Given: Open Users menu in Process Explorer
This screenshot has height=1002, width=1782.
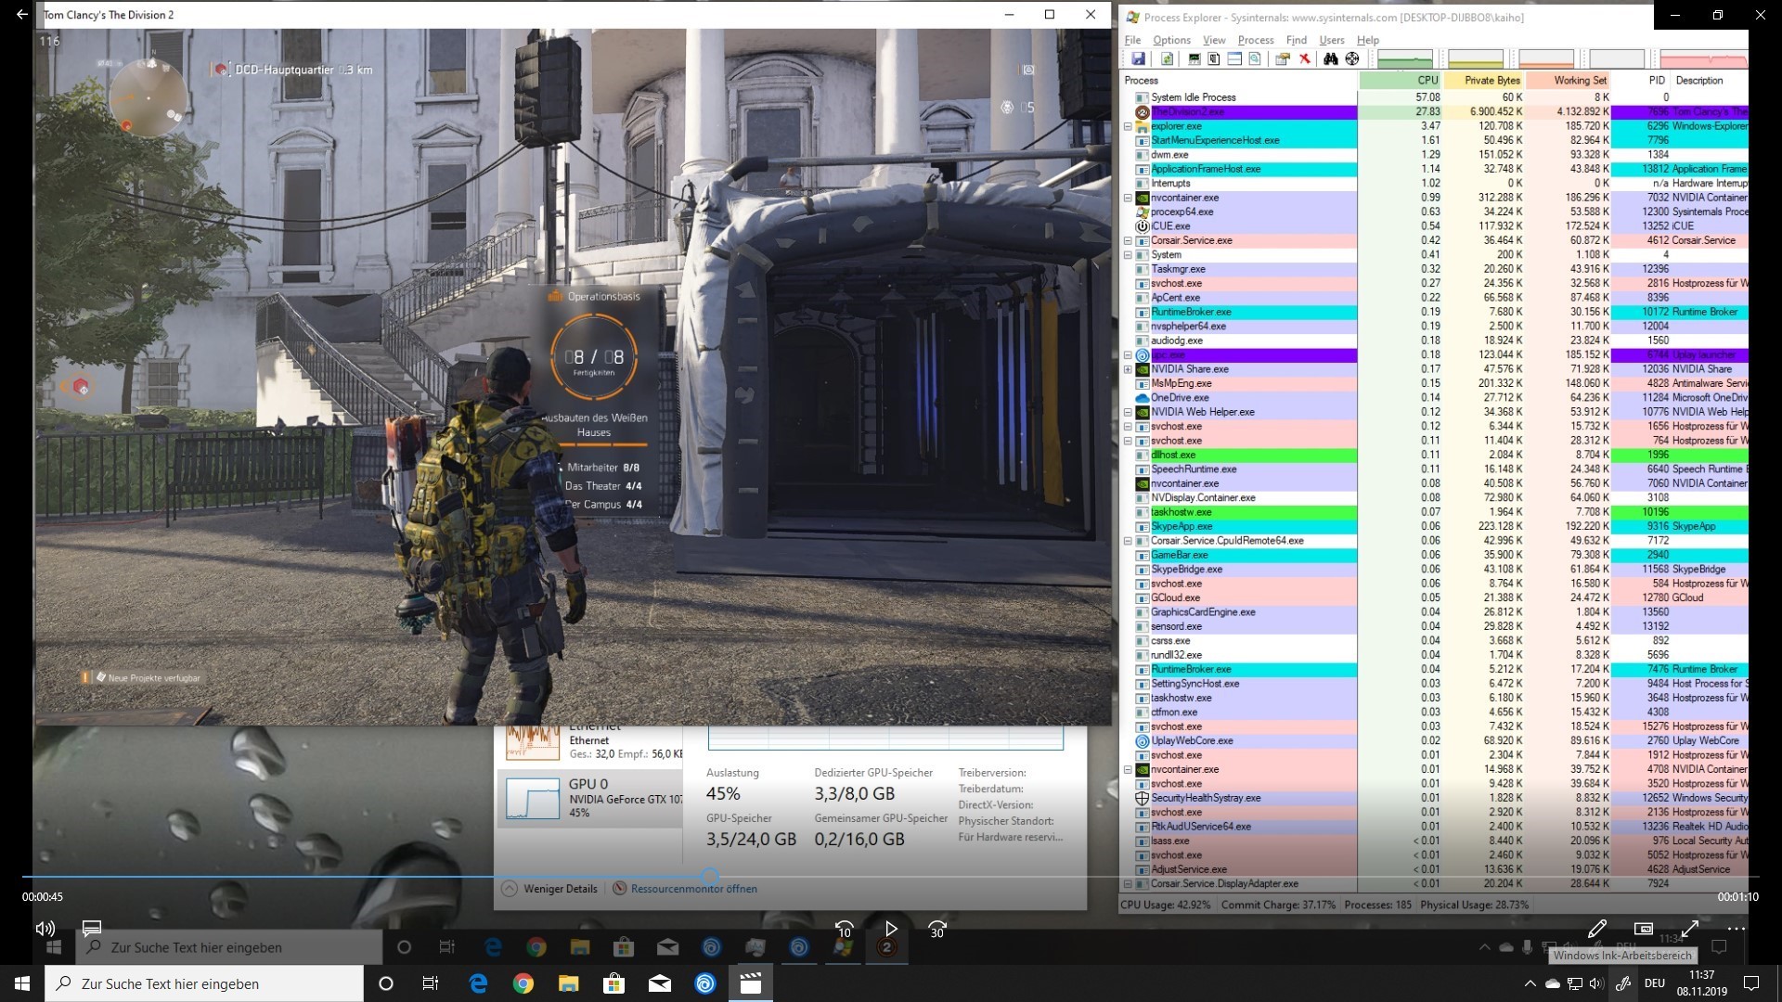Looking at the screenshot, I should (1332, 40).
